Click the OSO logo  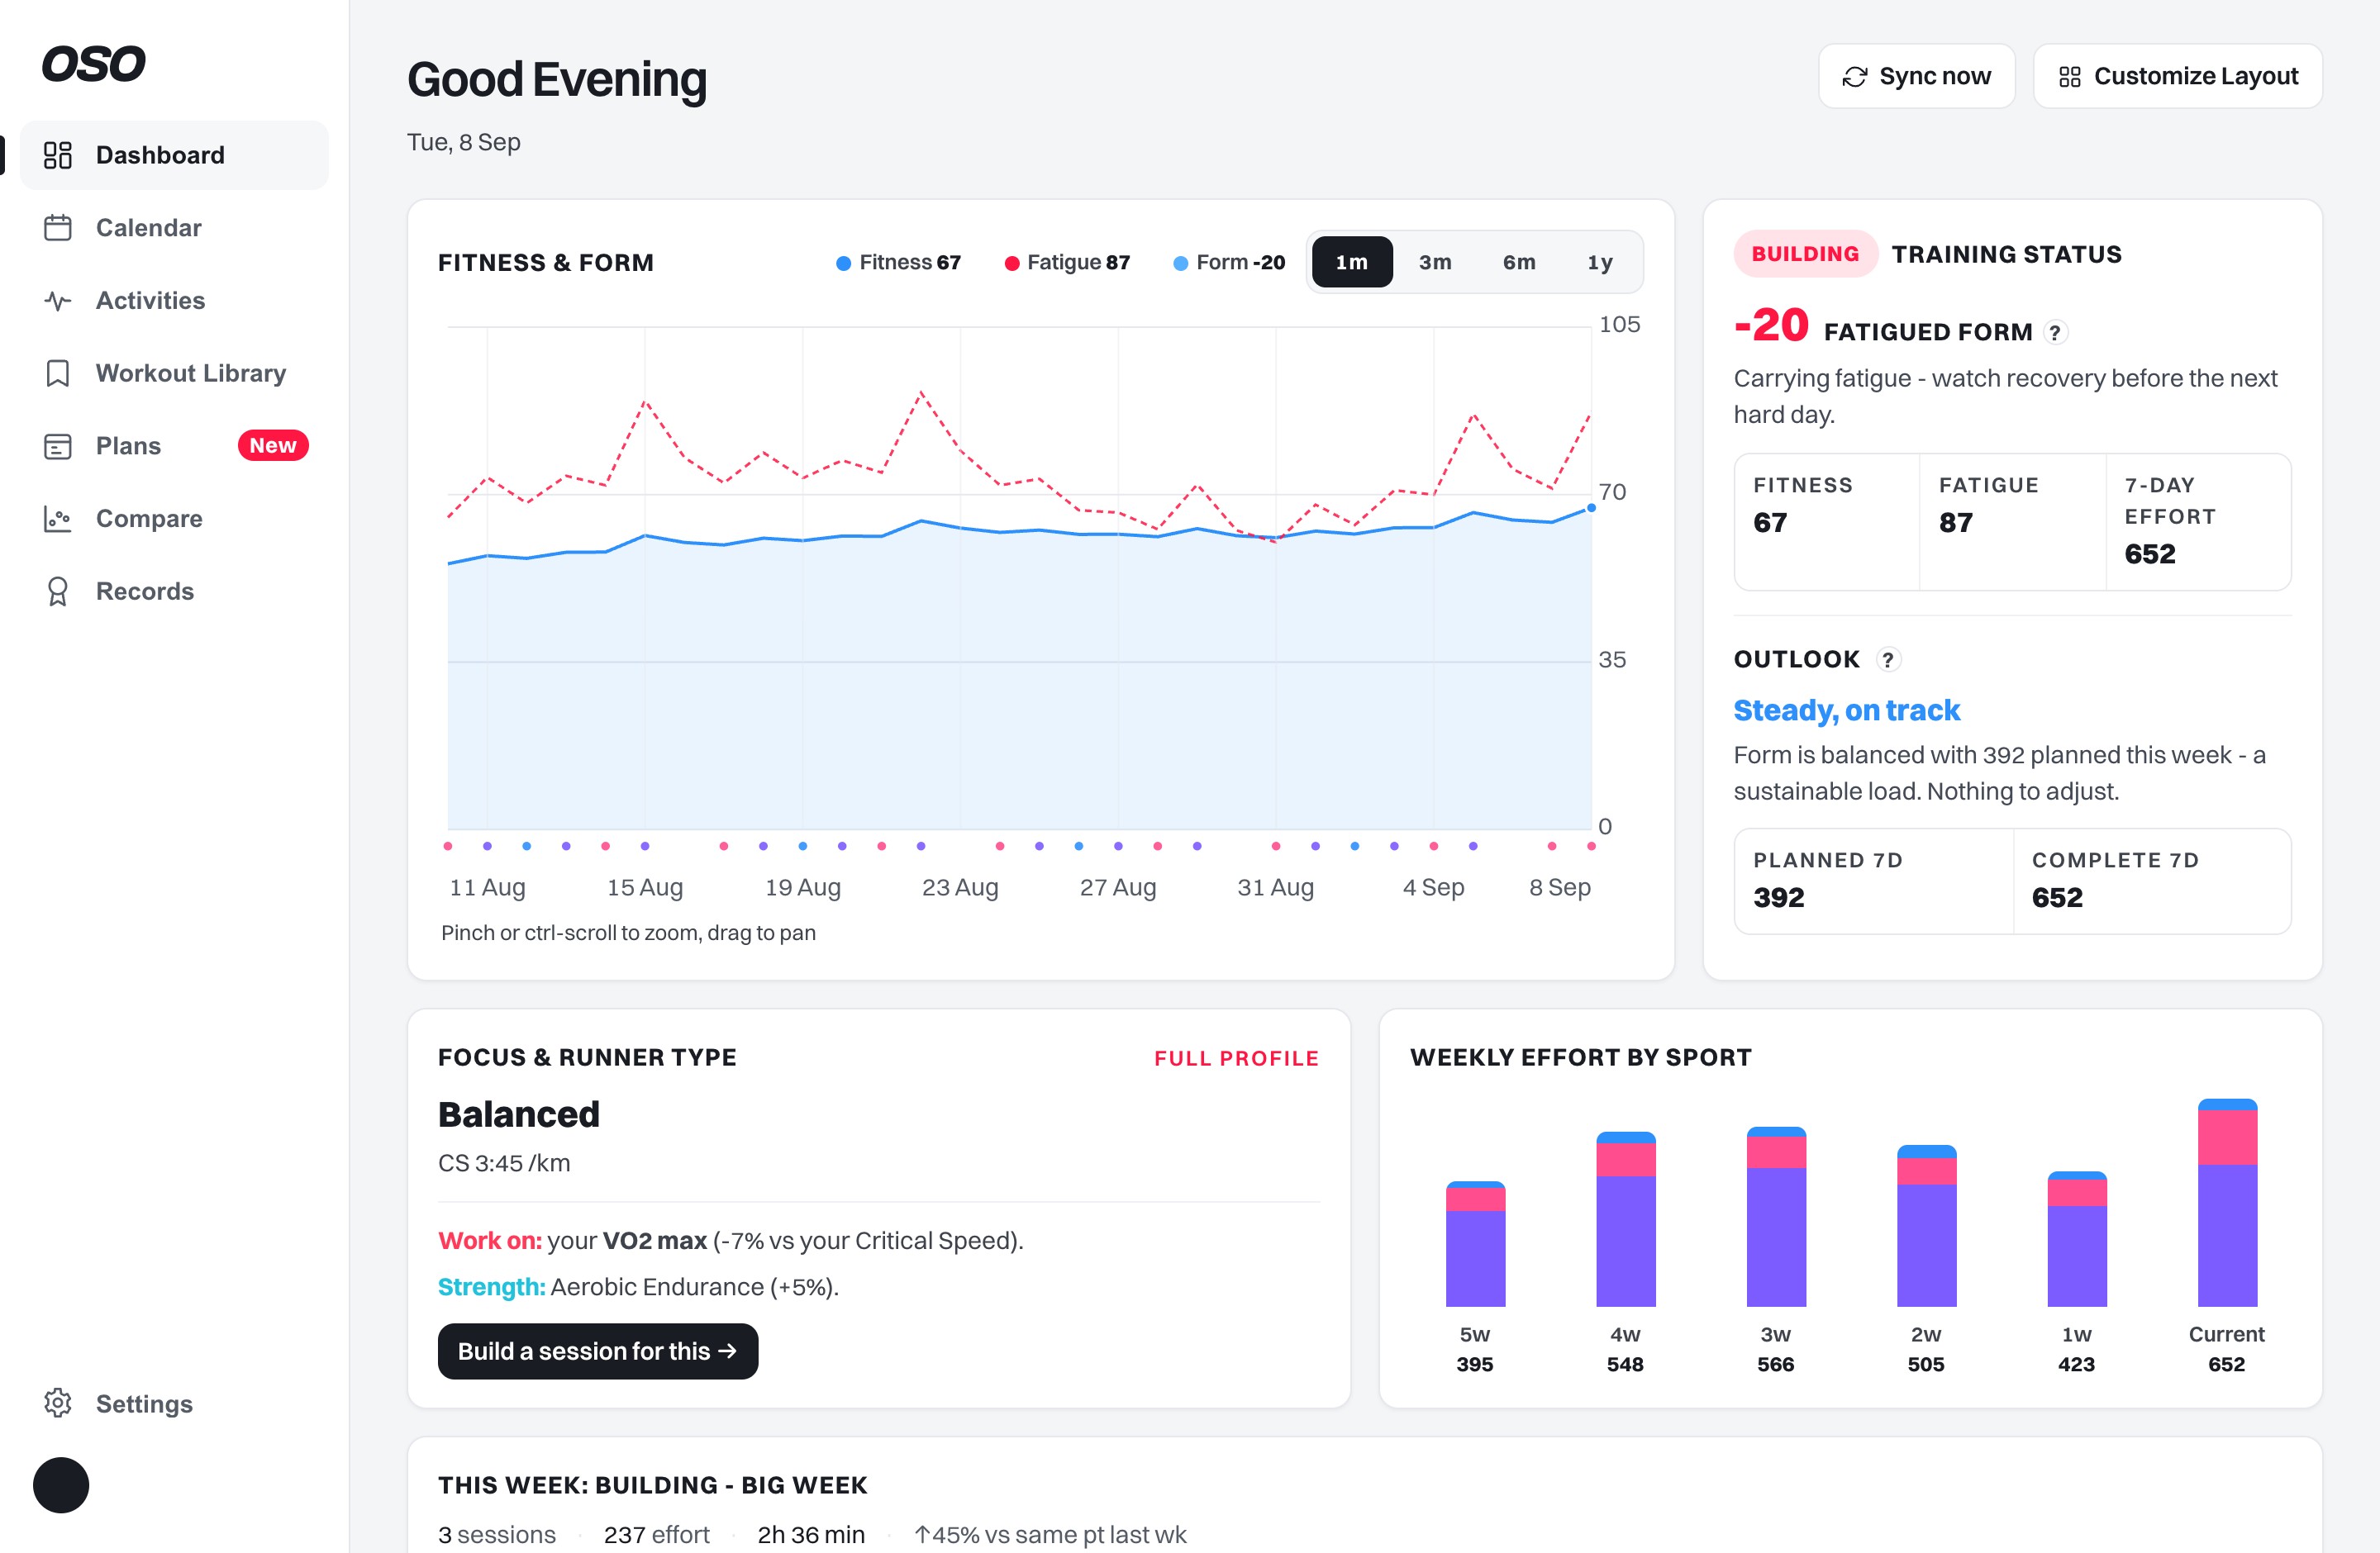point(93,64)
